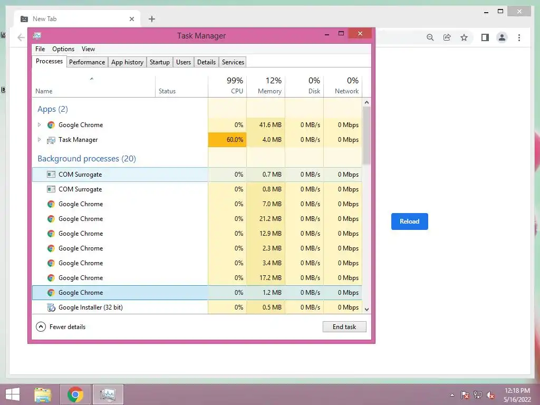Image resolution: width=540 pixels, height=405 pixels.
Task: Expand the Task Manager app entry arrow
Action: 39,140
